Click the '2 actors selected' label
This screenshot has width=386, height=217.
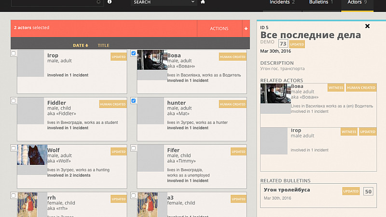(31, 27)
